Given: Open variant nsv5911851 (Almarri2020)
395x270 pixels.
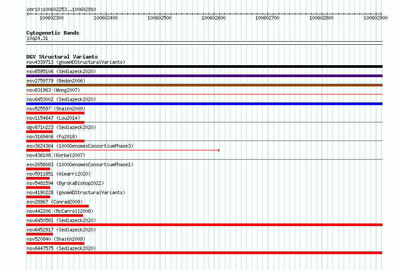Looking at the screenshot, I should [x=59, y=174].
